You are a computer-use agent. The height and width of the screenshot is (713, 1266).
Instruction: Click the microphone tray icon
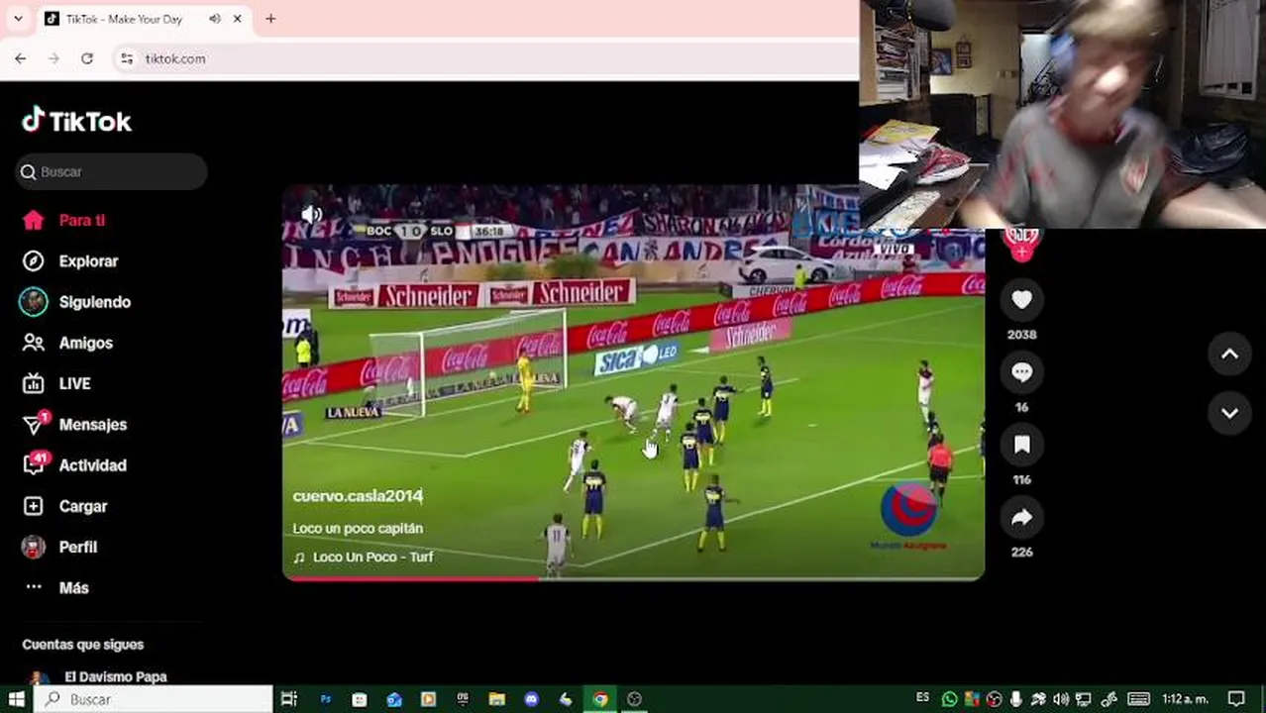[1015, 699]
